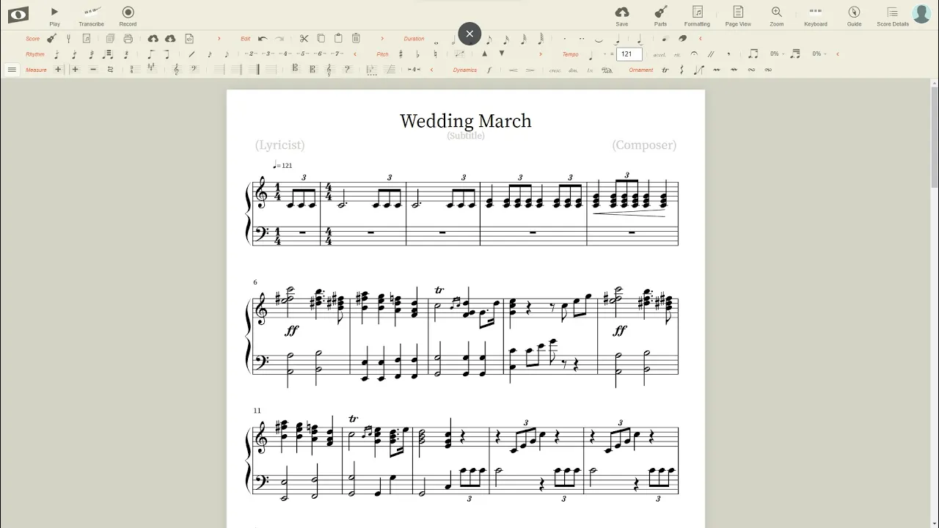This screenshot has height=528, width=939.
Task: Delete the selection with the trash icon
Action: (356, 39)
